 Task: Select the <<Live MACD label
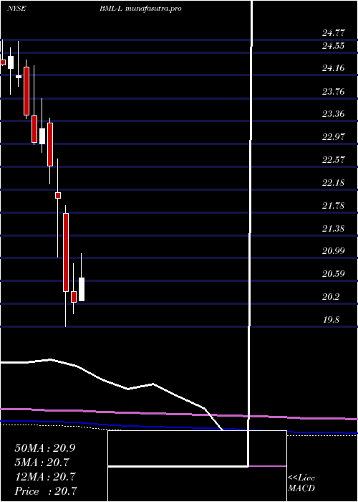coord(301,483)
